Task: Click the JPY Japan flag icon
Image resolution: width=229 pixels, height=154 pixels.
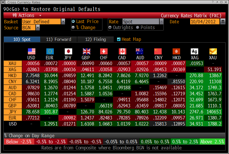Action: click(68, 51)
